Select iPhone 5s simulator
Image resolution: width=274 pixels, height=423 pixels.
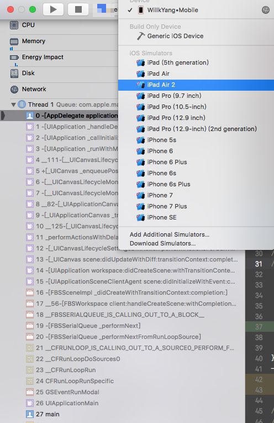pos(196,140)
